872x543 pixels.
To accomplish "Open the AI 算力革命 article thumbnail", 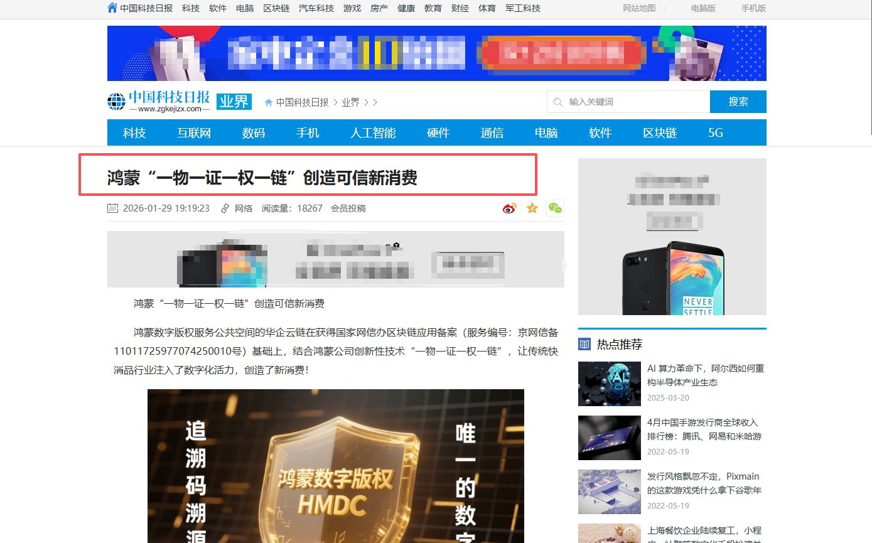I will click(610, 384).
